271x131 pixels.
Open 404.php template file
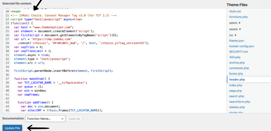(x=235, y=57)
